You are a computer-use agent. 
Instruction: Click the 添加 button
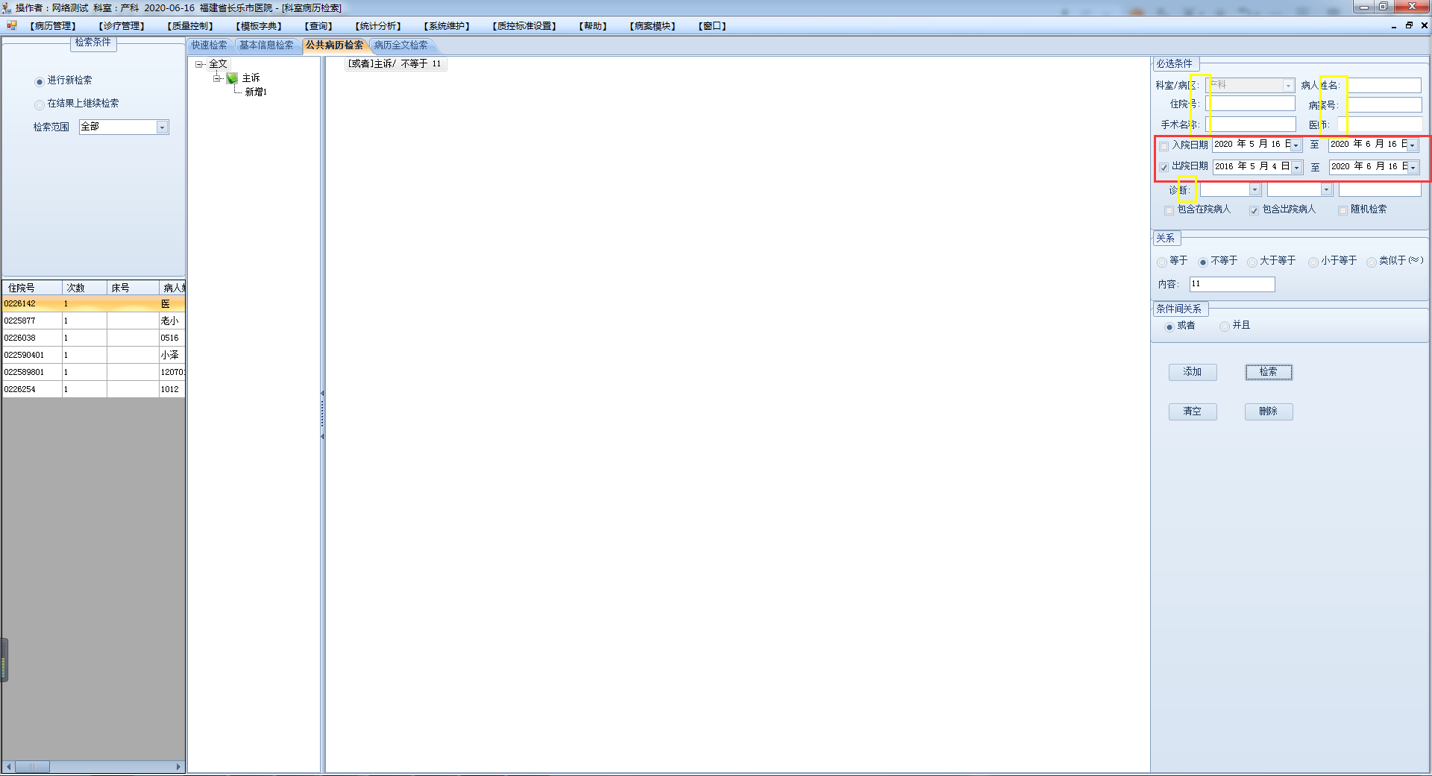pyautogui.click(x=1193, y=372)
